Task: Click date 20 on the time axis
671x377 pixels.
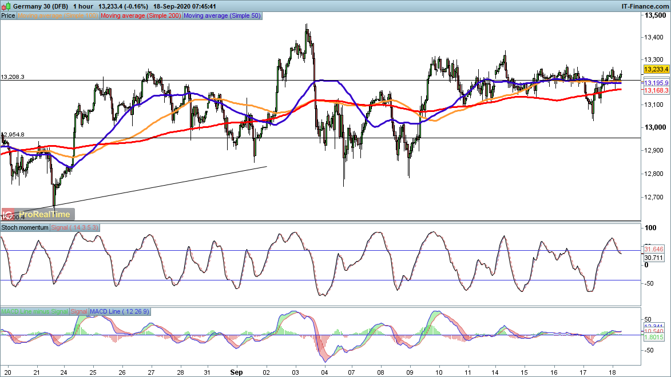Action: pos(7,372)
